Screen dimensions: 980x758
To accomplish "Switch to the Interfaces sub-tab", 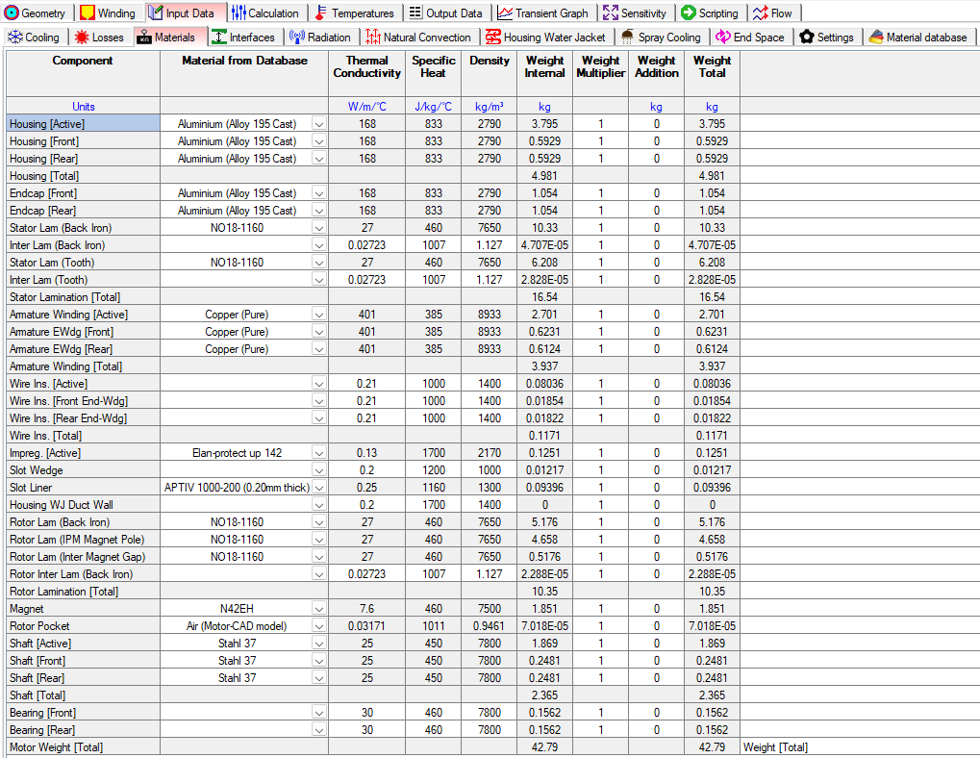I will (244, 37).
